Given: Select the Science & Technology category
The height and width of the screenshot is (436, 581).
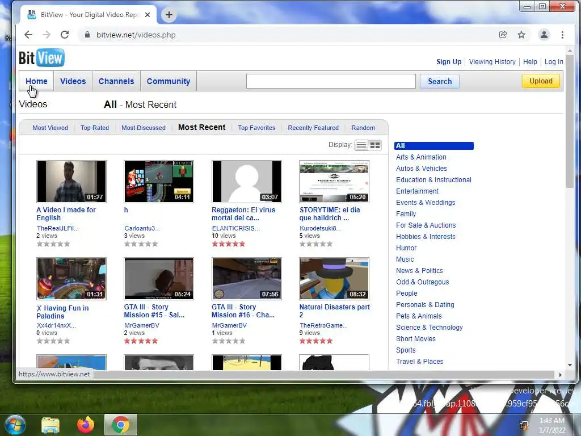Looking at the screenshot, I should (429, 328).
